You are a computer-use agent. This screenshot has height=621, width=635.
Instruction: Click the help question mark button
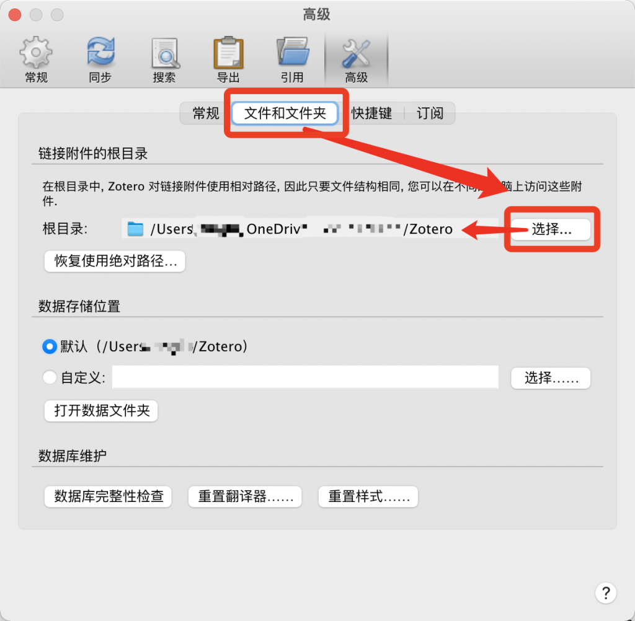(605, 592)
